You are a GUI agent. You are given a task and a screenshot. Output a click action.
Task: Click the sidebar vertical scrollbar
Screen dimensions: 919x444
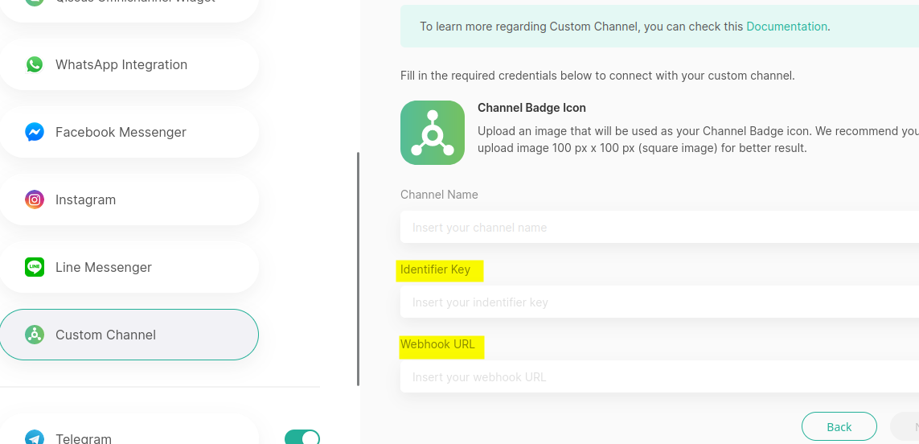click(x=358, y=269)
